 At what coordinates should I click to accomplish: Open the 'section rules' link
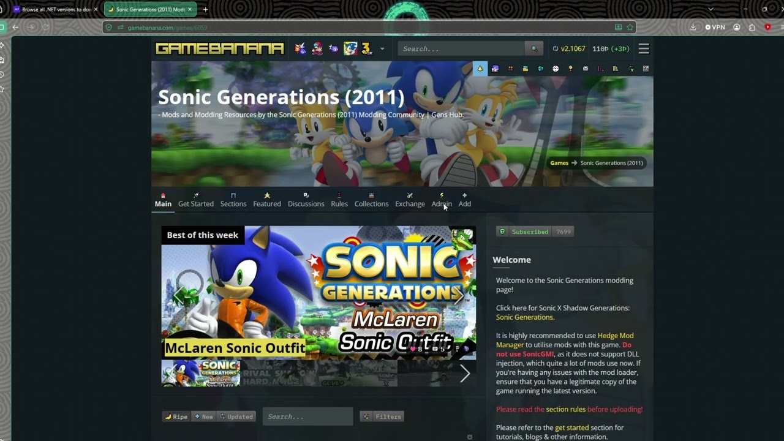pyautogui.click(x=565, y=409)
